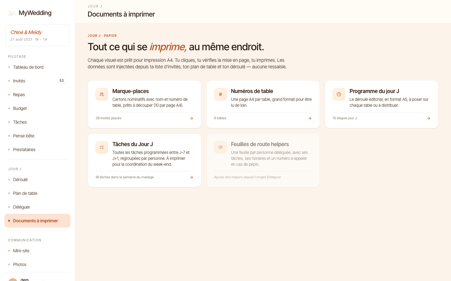Click the Tâches du Jour J checklist icon
The image size is (451, 281).
coord(102,147)
